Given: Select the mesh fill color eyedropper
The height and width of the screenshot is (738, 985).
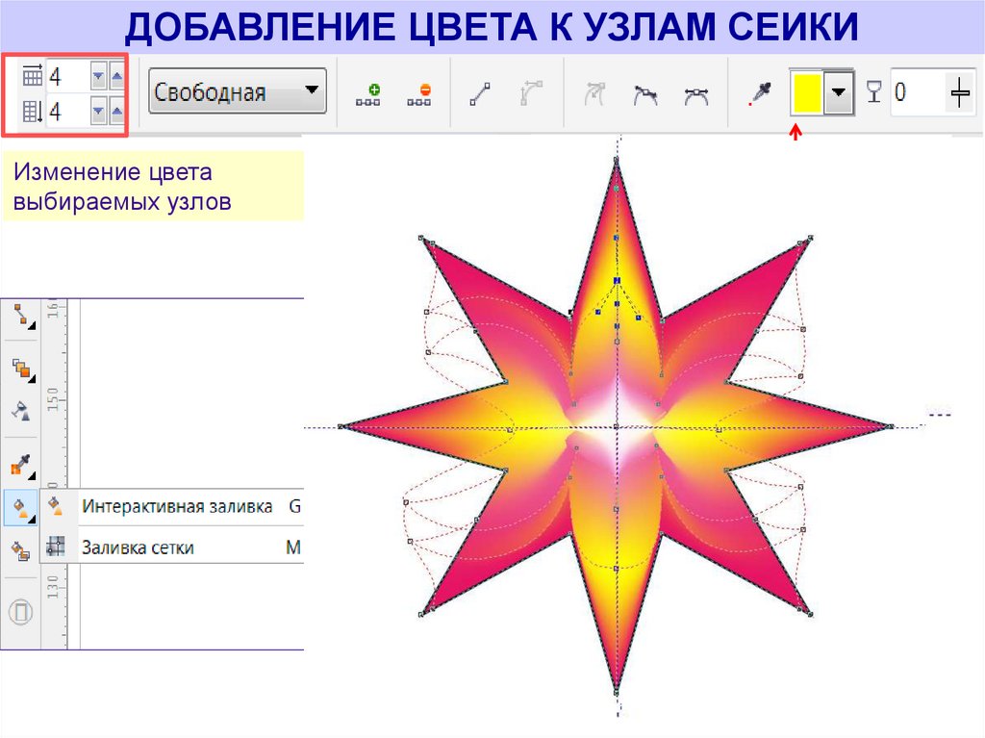Looking at the screenshot, I should (x=760, y=94).
